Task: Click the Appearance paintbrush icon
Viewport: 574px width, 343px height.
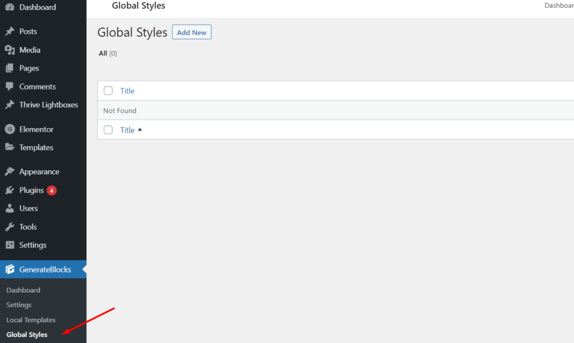Action: point(10,172)
